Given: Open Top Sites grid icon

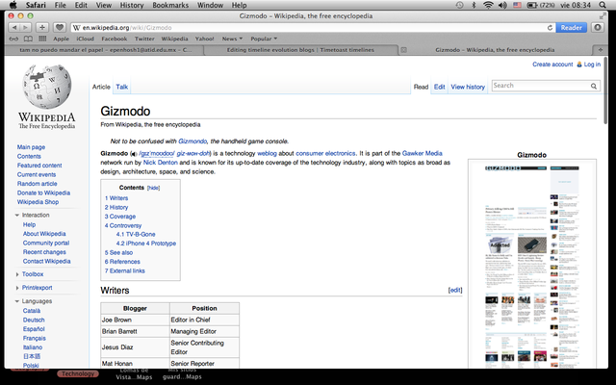Looking at the screenshot, I should click(42, 38).
